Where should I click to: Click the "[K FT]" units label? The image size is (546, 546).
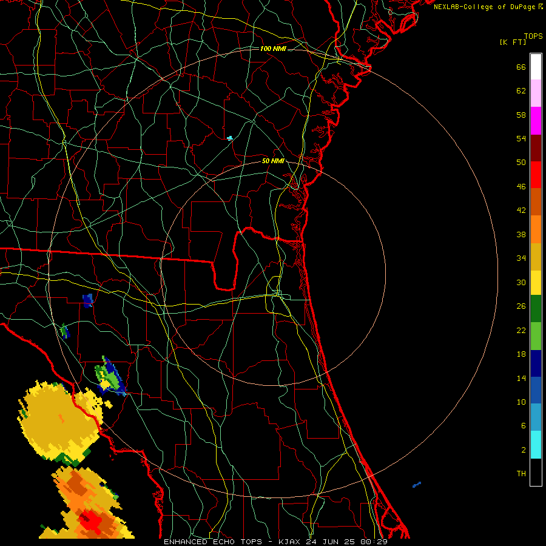513,42
